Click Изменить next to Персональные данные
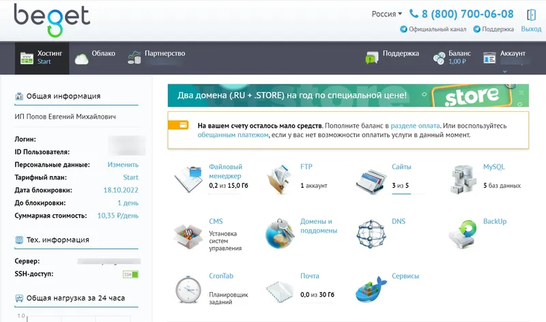Image resolution: width=546 pixels, height=322 pixels. (123, 164)
